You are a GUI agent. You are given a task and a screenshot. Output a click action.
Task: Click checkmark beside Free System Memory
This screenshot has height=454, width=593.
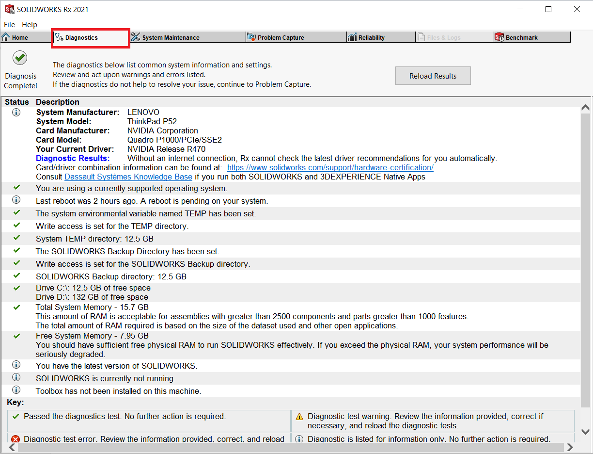click(x=16, y=336)
